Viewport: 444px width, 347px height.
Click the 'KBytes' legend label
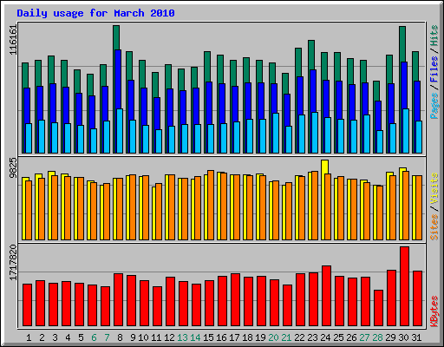click(434, 311)
